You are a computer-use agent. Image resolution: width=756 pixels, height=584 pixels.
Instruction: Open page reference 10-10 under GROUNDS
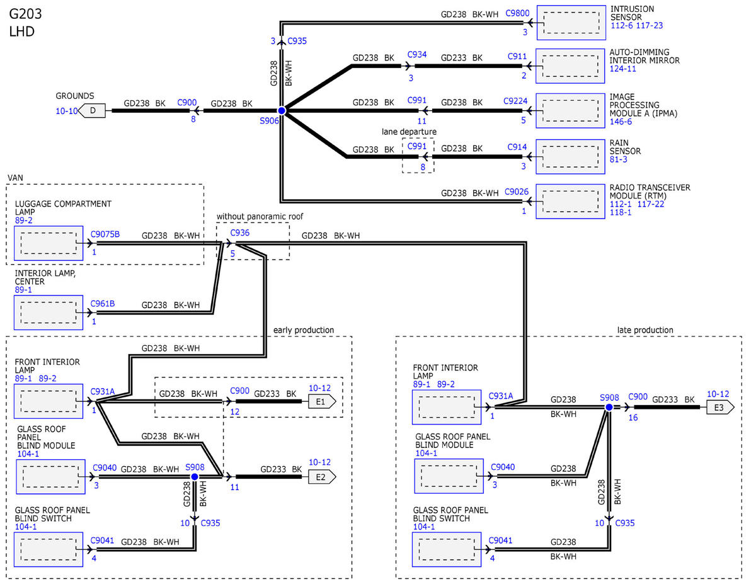pos(67,112)
